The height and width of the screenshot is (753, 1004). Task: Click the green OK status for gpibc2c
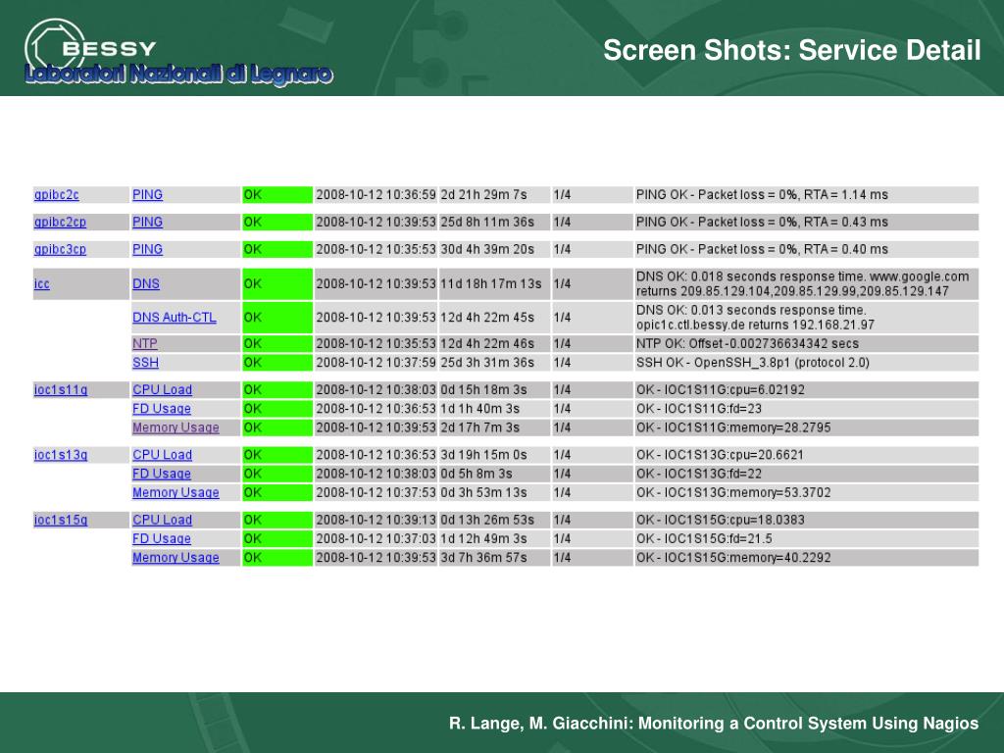coord(277,195)
